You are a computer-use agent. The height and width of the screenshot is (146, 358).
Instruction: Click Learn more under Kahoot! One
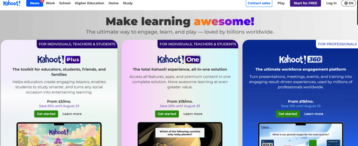click(x=193, y=114)
